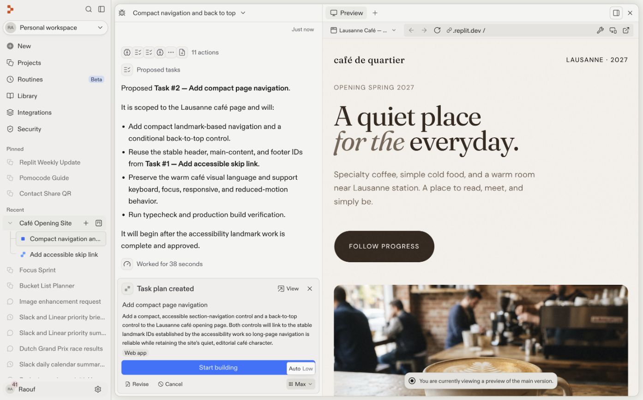Go back in the preview browser

tap(411, 30)
